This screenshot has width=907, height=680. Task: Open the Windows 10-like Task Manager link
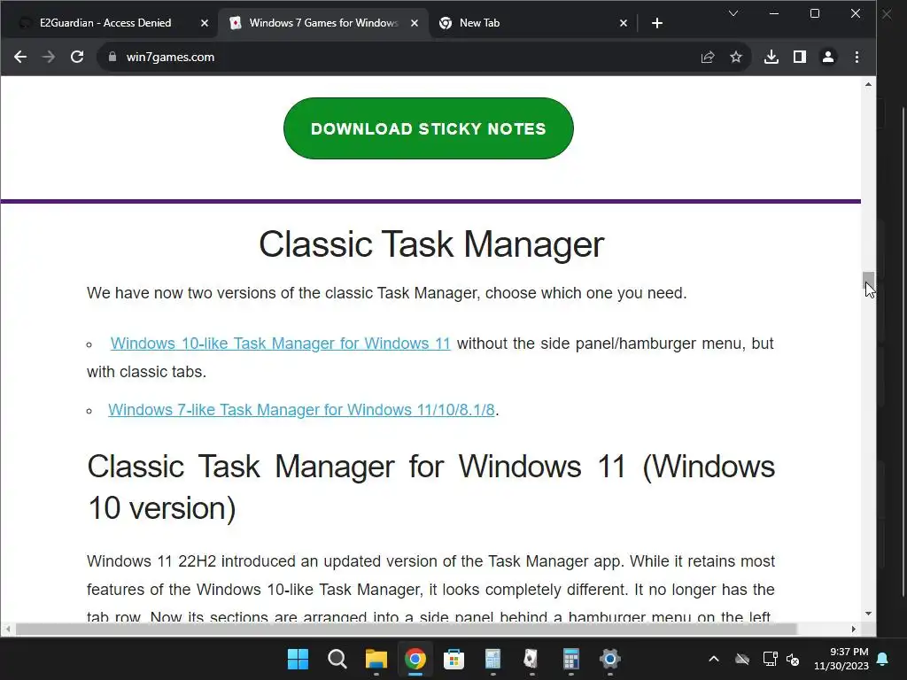pyautogui.click(x=281, y=344)
